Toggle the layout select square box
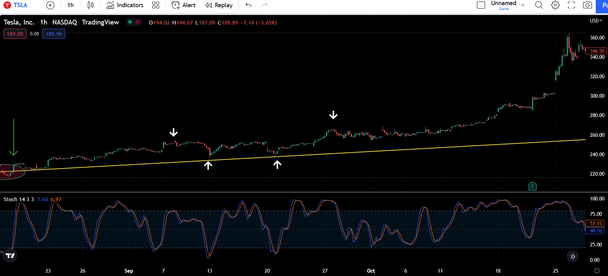 [x=481, y=5]
